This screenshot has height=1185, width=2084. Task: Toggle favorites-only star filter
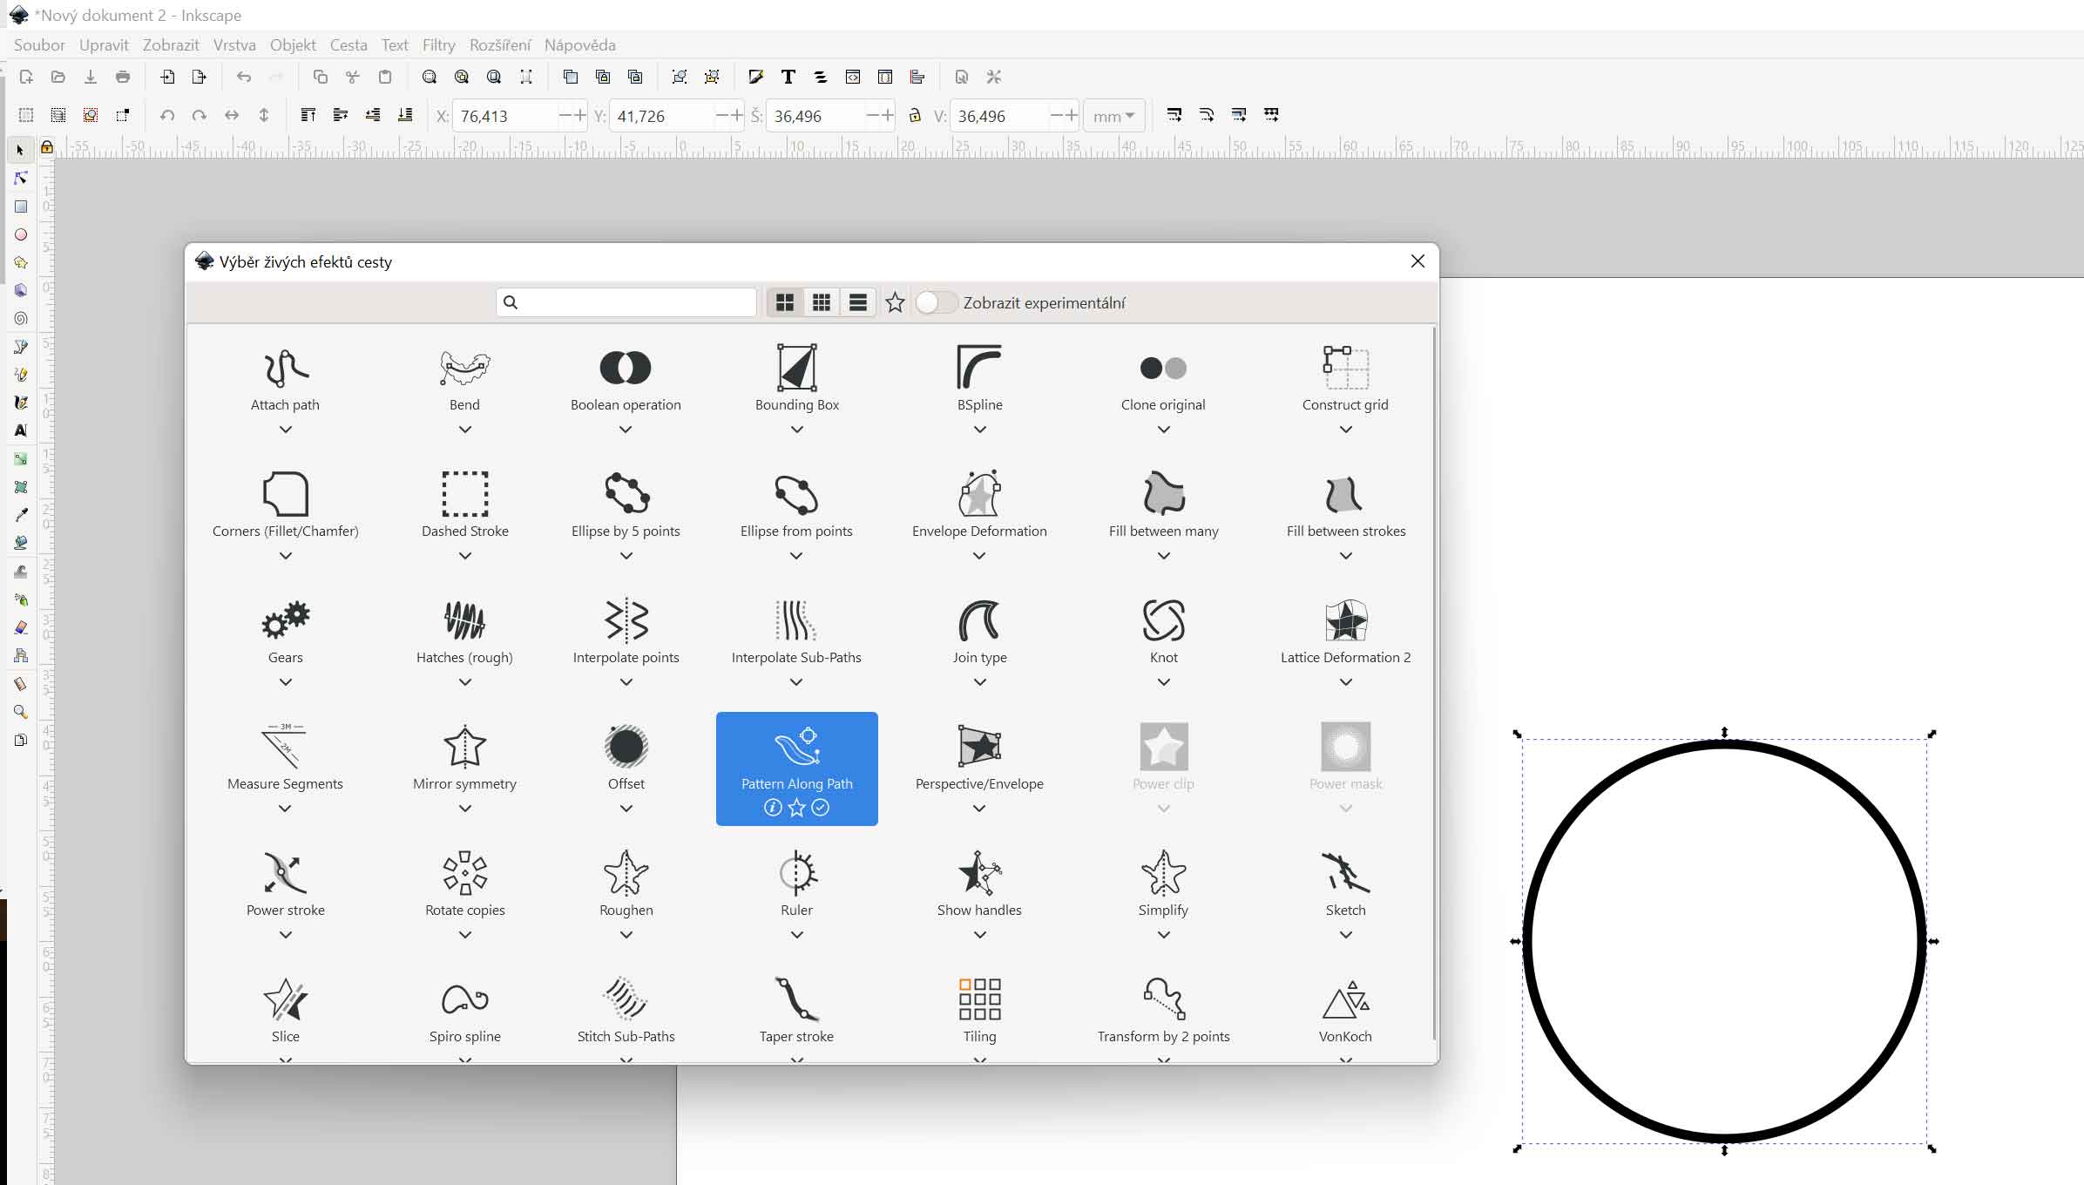(x=895, y=302)
